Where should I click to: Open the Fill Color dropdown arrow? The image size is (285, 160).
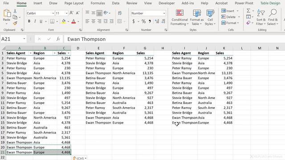tap(68, 21)
